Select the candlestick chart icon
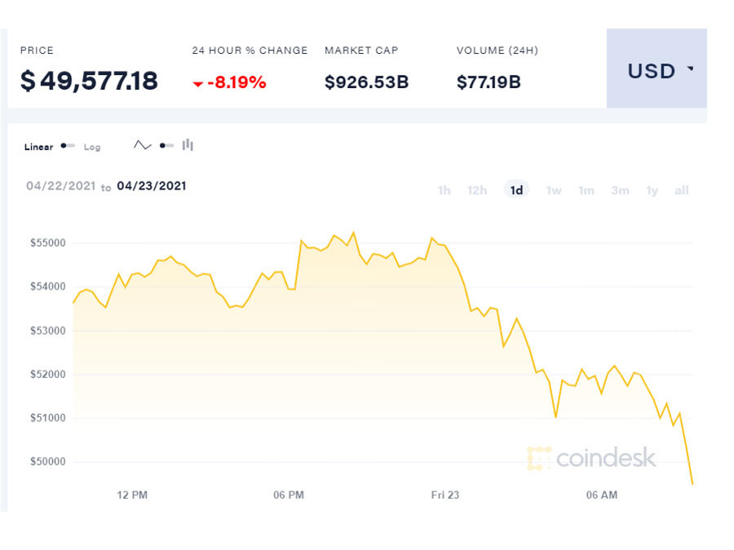Viewport: 734px width, 550px height. pyautogui.click(x=188, y=146)
